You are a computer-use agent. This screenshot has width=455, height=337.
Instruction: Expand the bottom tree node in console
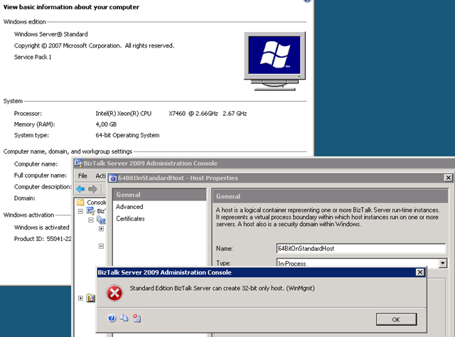click(80, 298)
